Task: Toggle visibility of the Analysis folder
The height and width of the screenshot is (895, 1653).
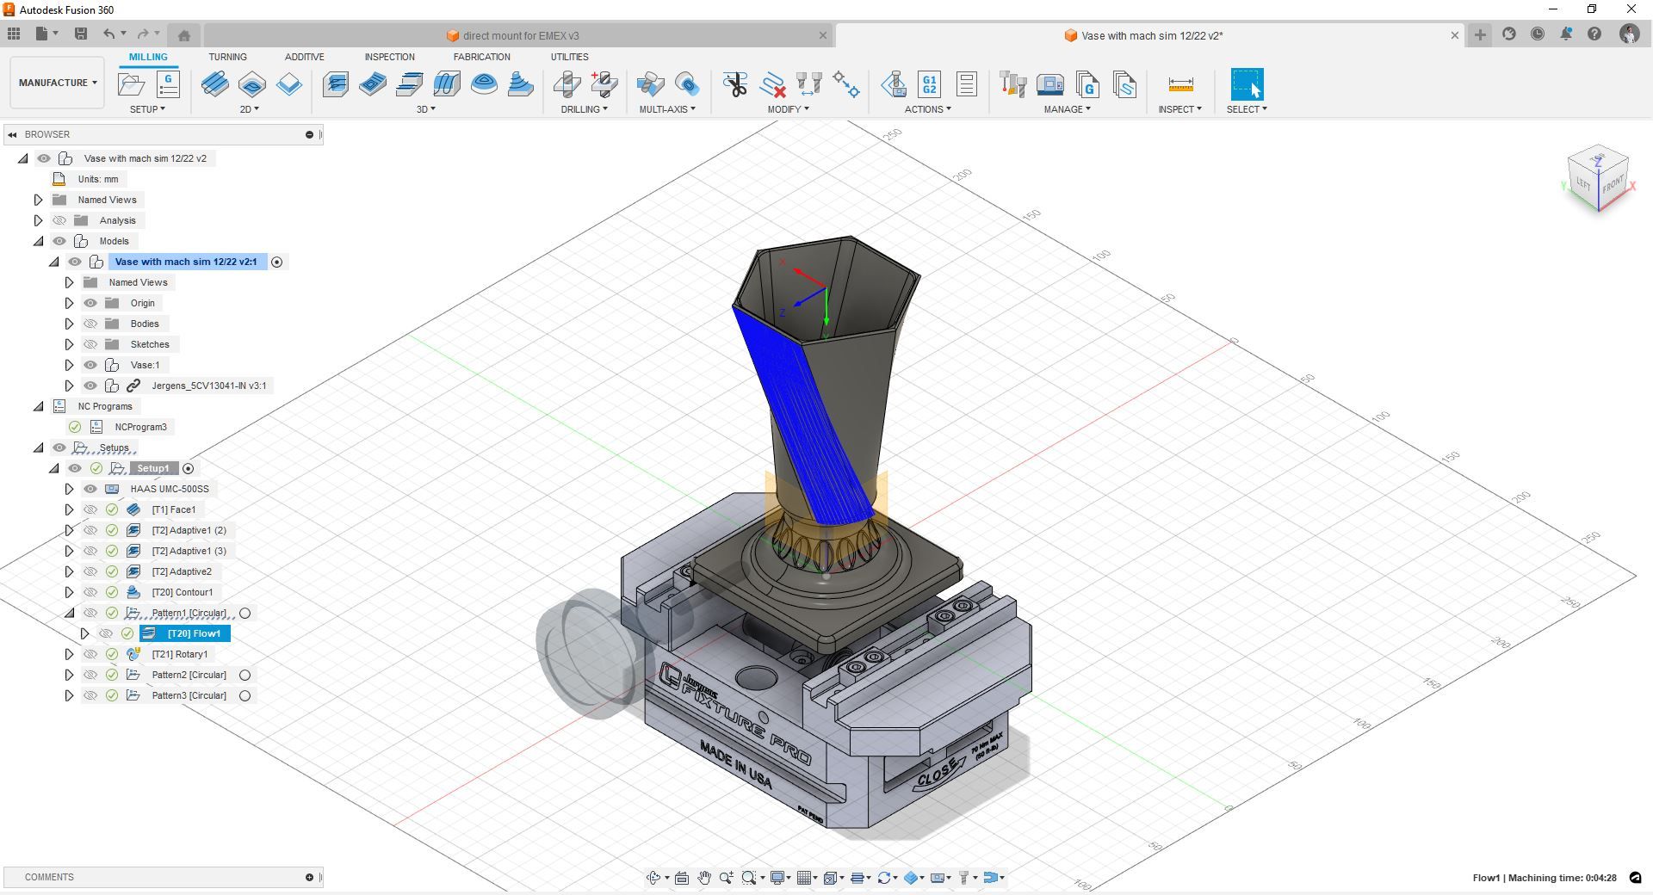Action: 59,220
